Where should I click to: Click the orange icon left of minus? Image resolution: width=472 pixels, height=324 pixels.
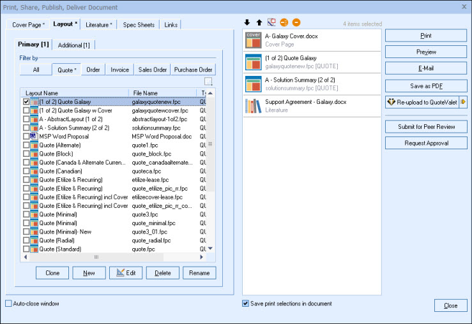point(284,23)
